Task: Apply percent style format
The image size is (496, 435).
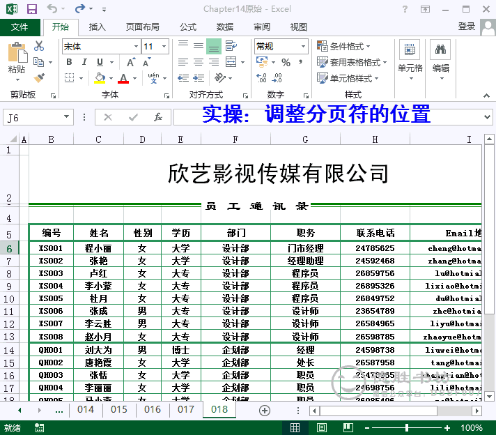Action: click(286, 62)
